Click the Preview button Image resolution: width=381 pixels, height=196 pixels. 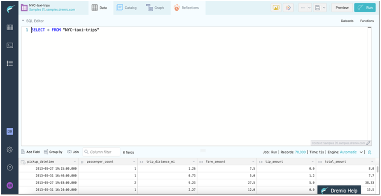click(x=342, y=8)
